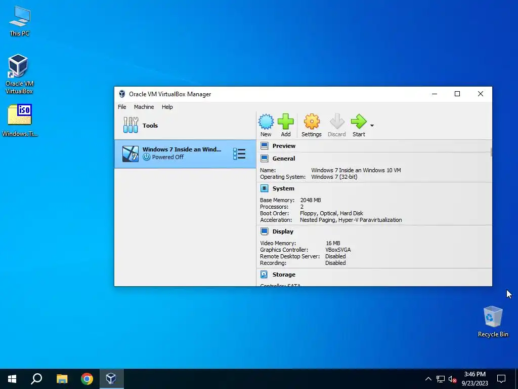
Task: Open the Settings gear icon
Action: [x=312, y=122]
